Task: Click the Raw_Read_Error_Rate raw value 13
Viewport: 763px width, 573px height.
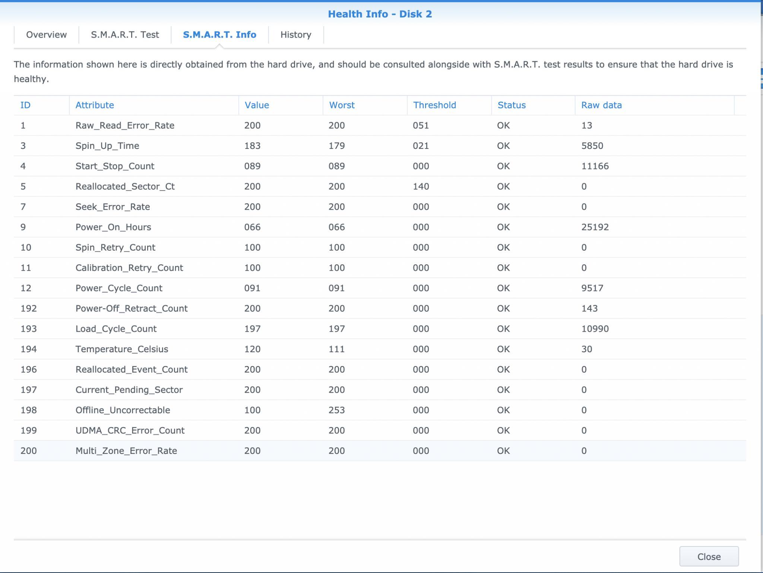Action: point(587,125)
